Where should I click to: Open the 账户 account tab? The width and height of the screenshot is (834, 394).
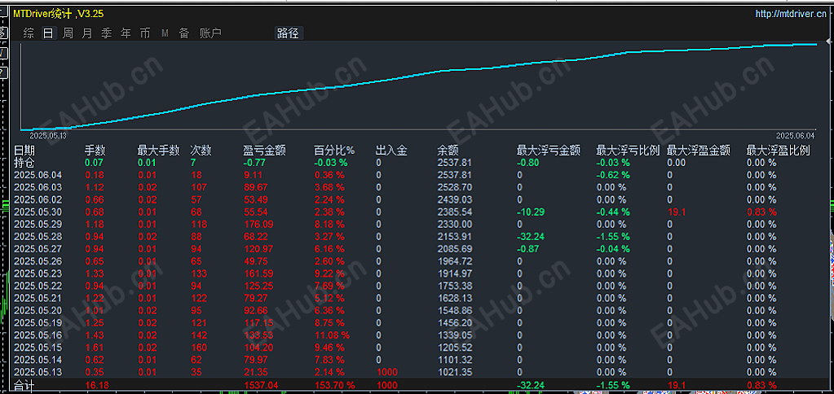210,33
